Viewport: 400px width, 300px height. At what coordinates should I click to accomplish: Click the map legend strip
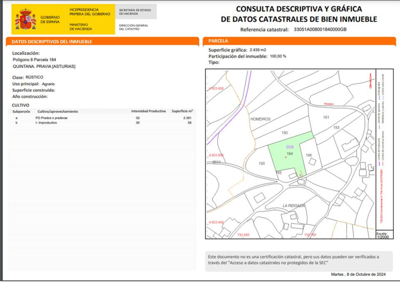tap(385, 150)
